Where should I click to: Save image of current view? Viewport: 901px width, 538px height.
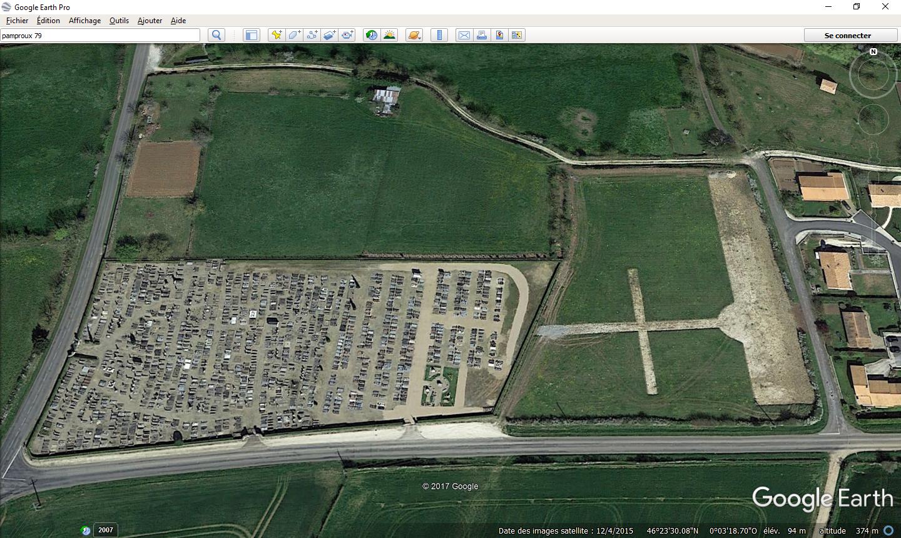[499, 35]
